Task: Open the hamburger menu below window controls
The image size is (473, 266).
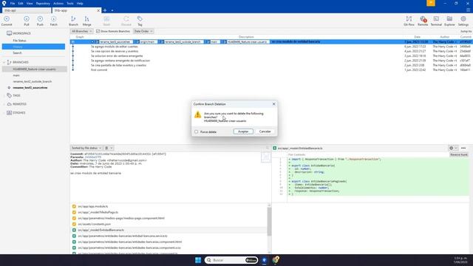Action: pyautogui.click(x=468, y=10)
